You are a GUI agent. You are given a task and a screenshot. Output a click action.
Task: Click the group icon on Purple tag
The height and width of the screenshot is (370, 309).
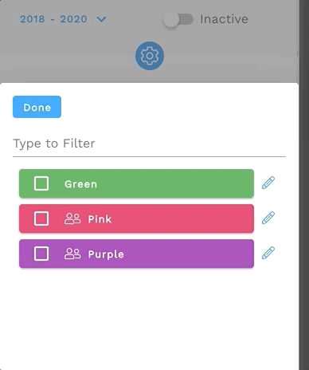point(72,254)
